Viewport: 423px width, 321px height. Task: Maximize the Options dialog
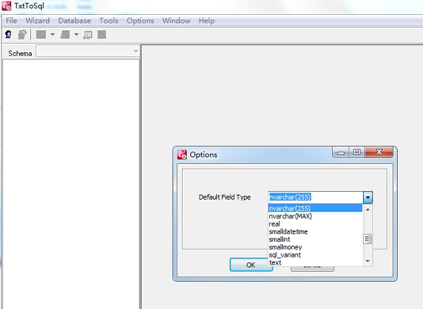pyautogui.click(x=357, y=152)
